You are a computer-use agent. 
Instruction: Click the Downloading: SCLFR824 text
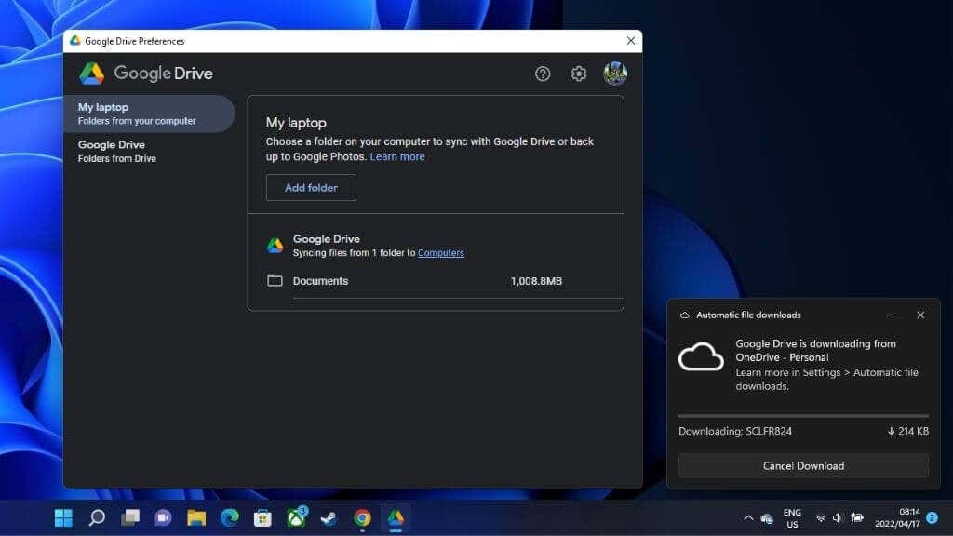pos(735,431)
